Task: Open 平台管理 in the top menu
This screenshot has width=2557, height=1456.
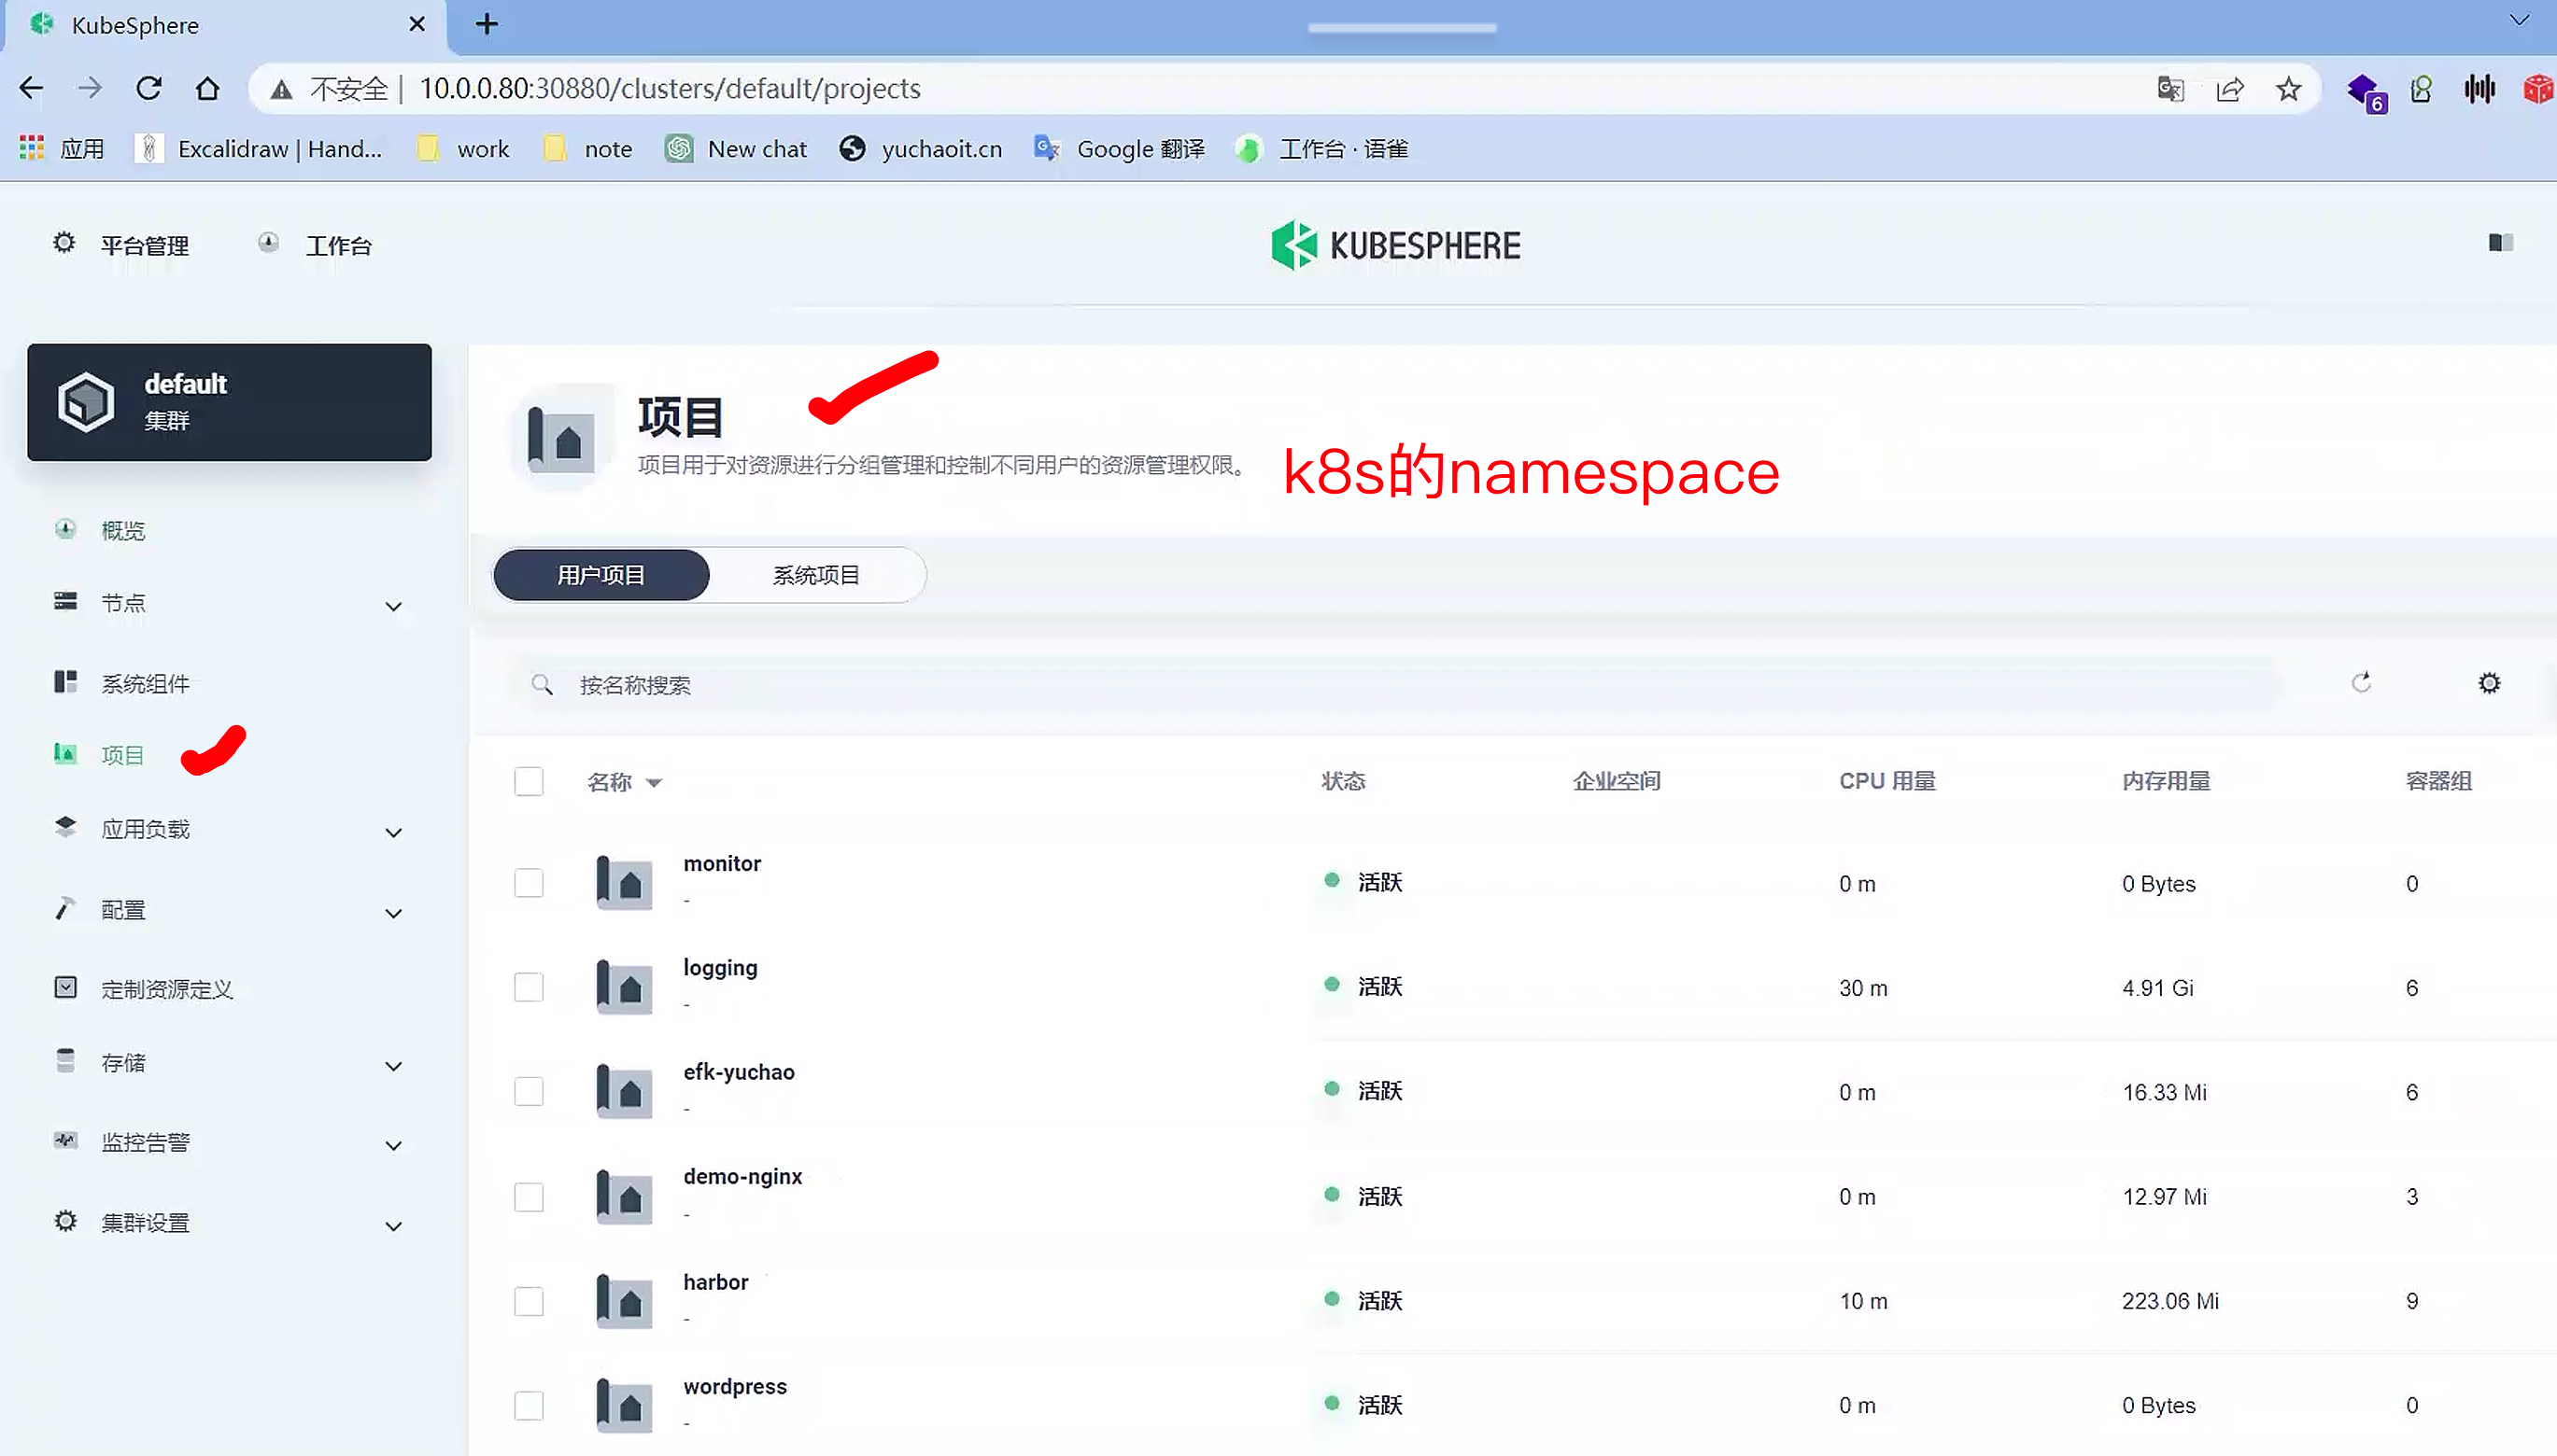Action: tap(144, 245)
